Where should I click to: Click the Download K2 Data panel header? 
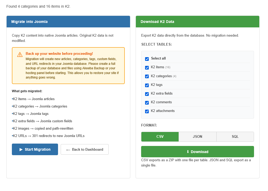coord(197,22)
